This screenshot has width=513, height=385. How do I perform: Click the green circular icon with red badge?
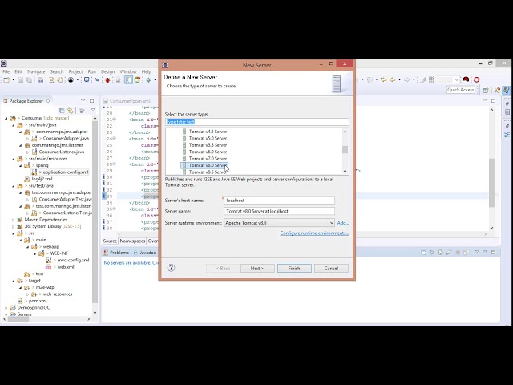tap(137, 79)
